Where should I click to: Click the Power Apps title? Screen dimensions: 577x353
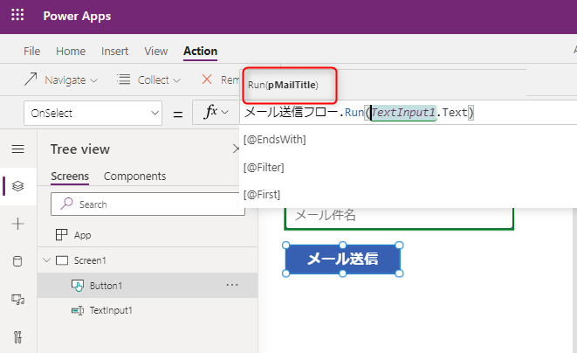(x=77, y=16)
